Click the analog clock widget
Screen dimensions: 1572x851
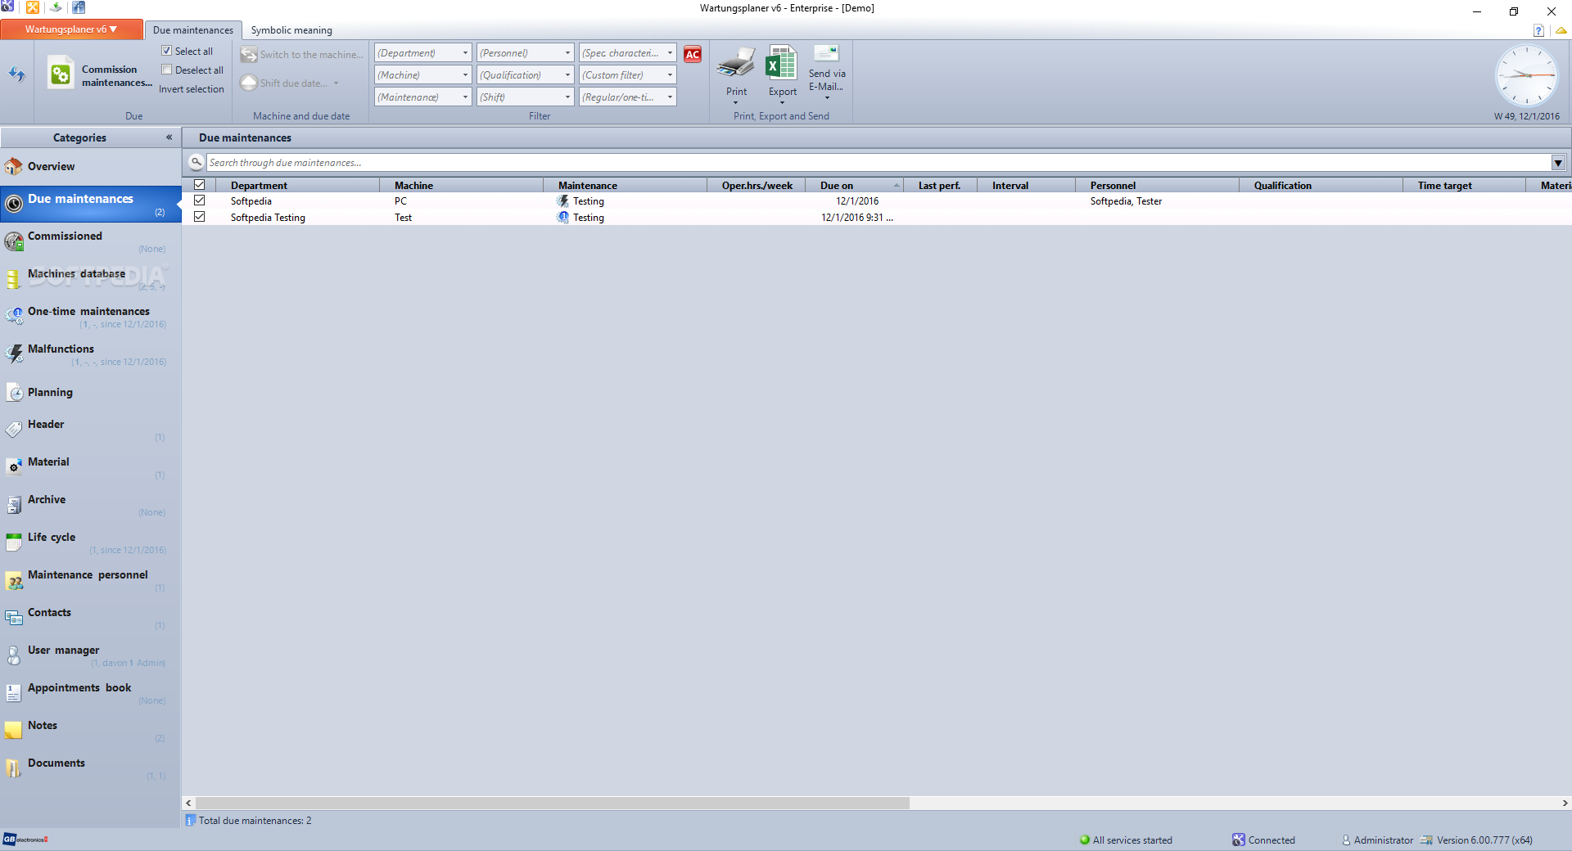(x=1527, y=75)
